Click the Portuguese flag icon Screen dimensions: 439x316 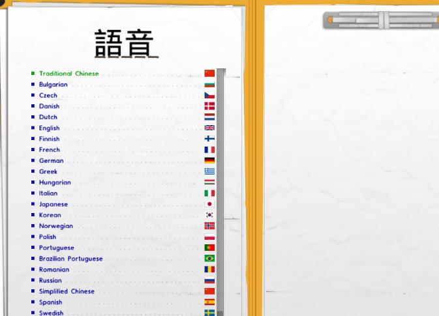(x=209, y=248)
